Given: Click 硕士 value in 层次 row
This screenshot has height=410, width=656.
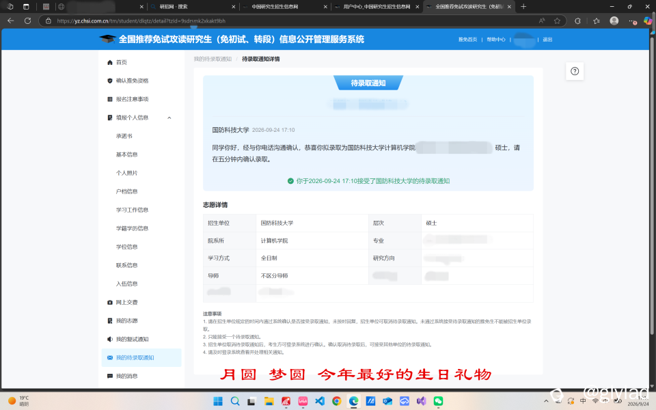Looking at the screenshot, I should [431, 223].
